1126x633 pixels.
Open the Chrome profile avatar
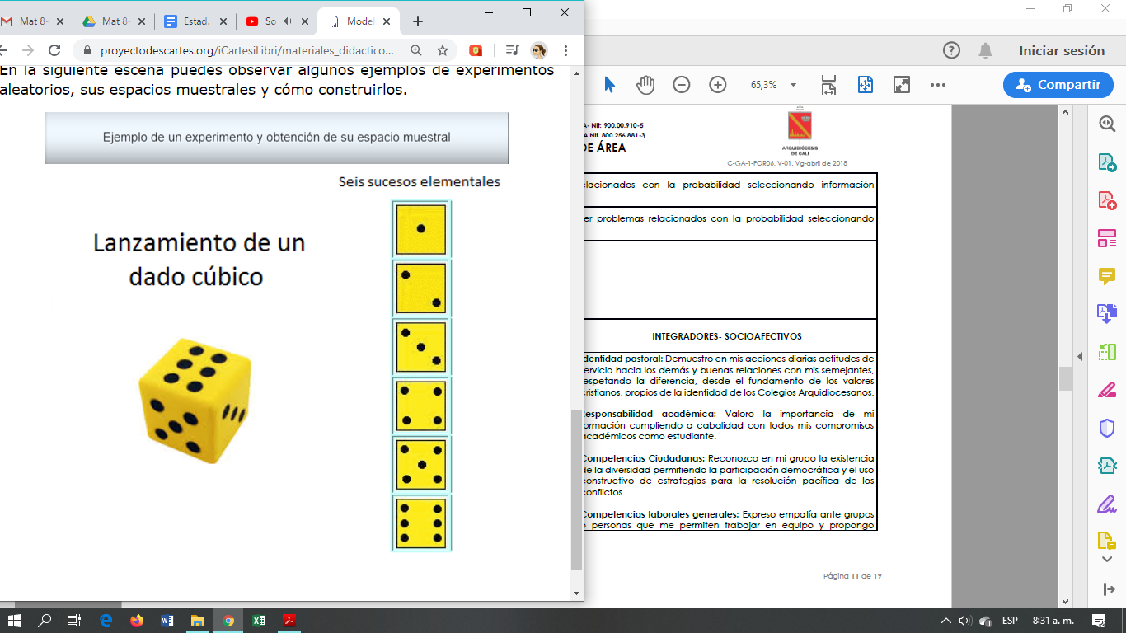point(539,50)
